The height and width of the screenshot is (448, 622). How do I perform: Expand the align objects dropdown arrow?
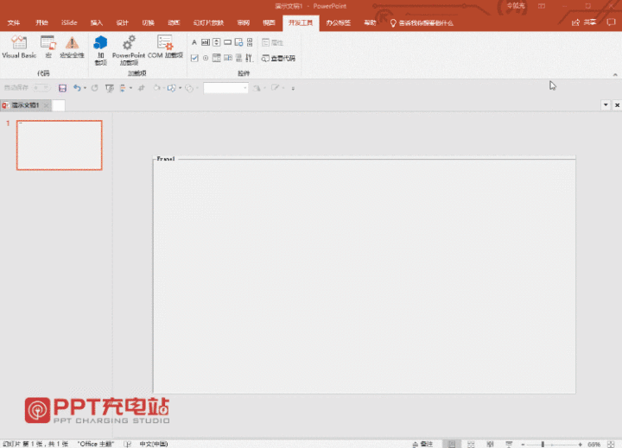(x=131, y=88)
